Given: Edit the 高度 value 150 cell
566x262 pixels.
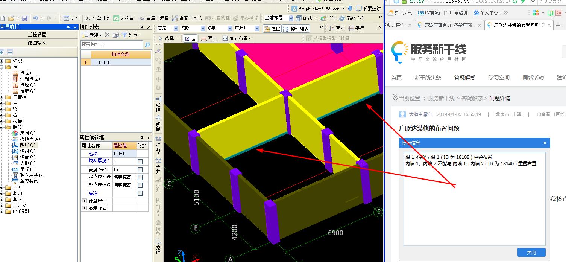Looking at the screenshot, I should [x=124, y=169].
